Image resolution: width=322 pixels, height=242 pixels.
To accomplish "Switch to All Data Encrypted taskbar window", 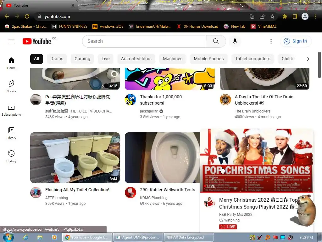I will click(189, 237).
